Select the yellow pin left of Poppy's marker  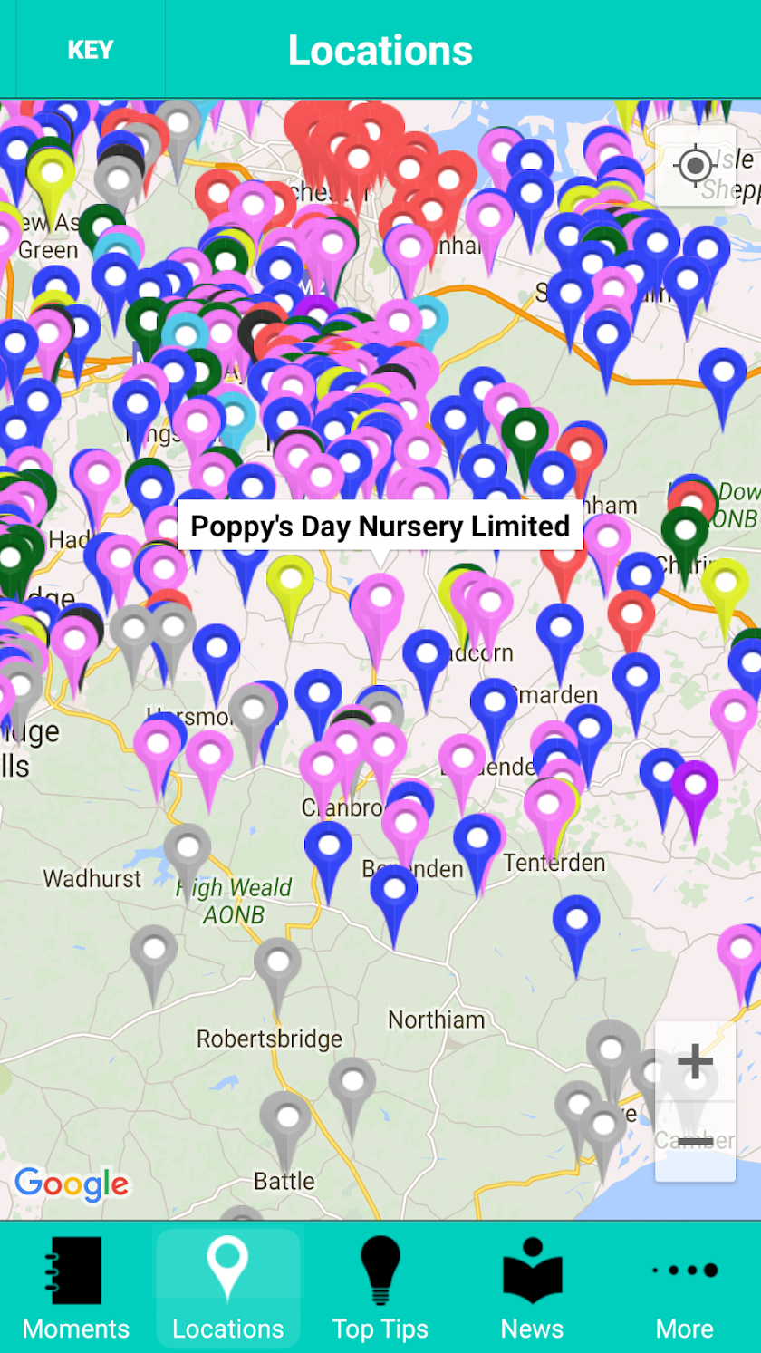(x=290, y=589)
